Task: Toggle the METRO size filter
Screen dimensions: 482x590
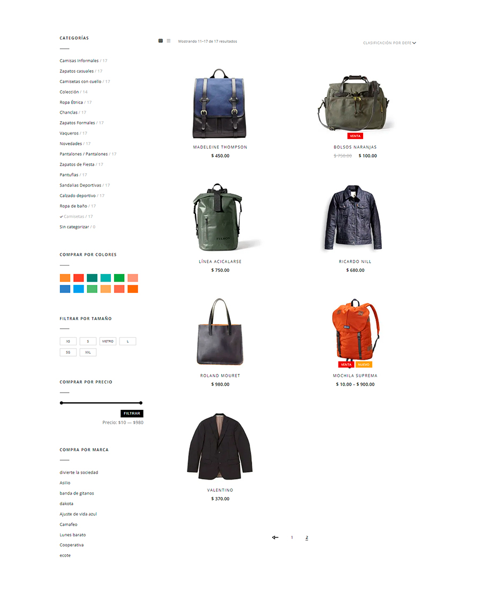Action: 108,341
